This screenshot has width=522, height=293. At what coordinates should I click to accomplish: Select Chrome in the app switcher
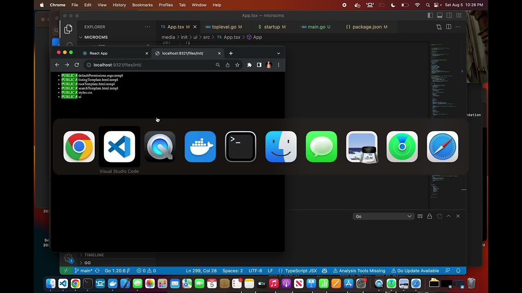click(79, 147)
